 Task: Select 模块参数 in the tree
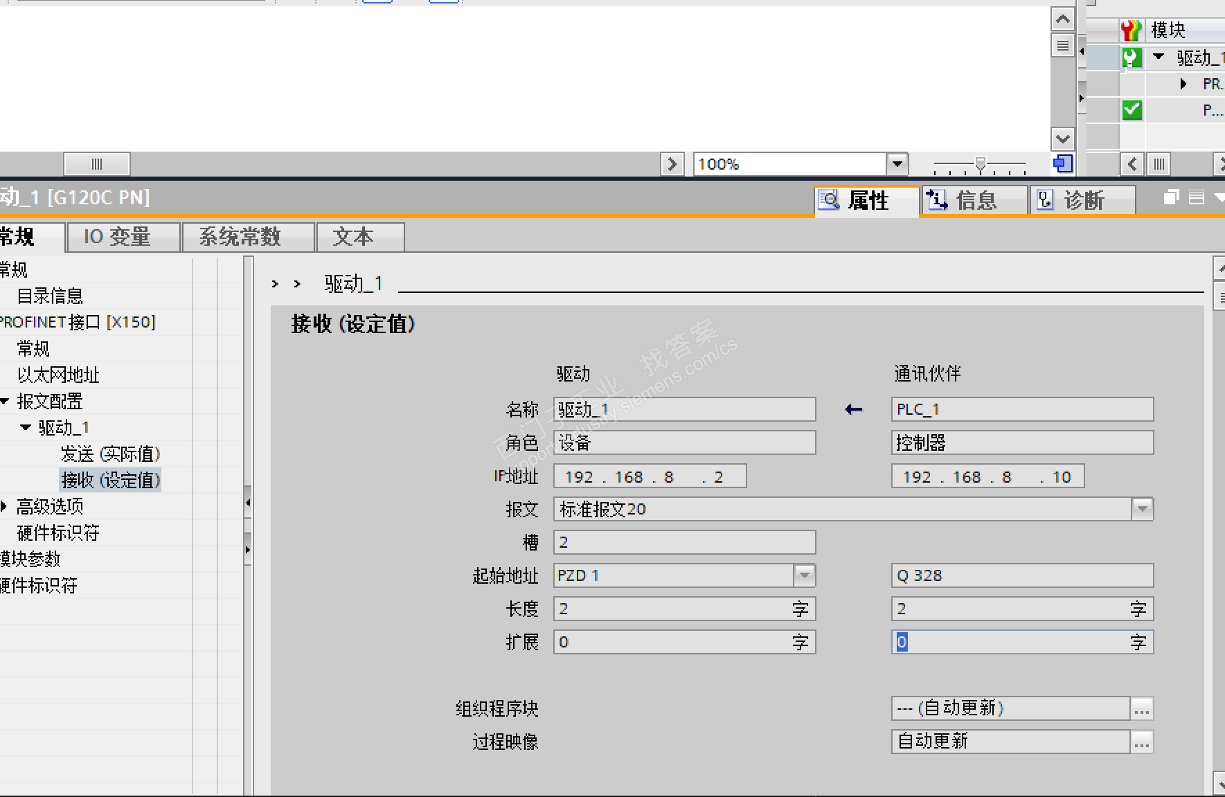[30, 559]
